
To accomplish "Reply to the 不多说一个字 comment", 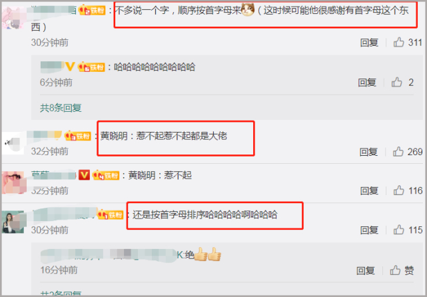I will click(x=369, y=43).
